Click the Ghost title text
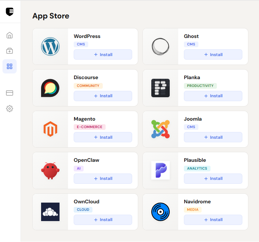The width and height of the screenshot is (259, 242). [x=191, y=36]
